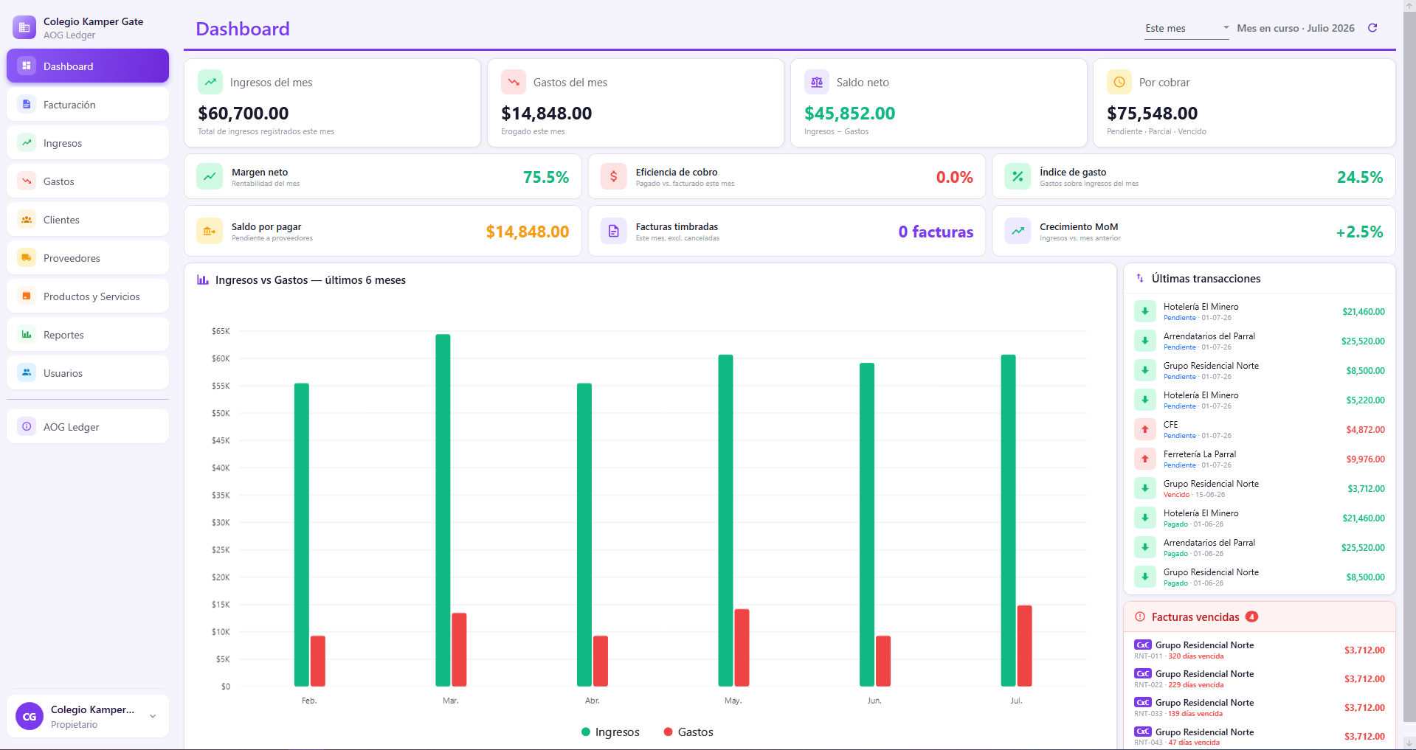Click the green Ingresos bar for Feb.

[x=302, y=535]
